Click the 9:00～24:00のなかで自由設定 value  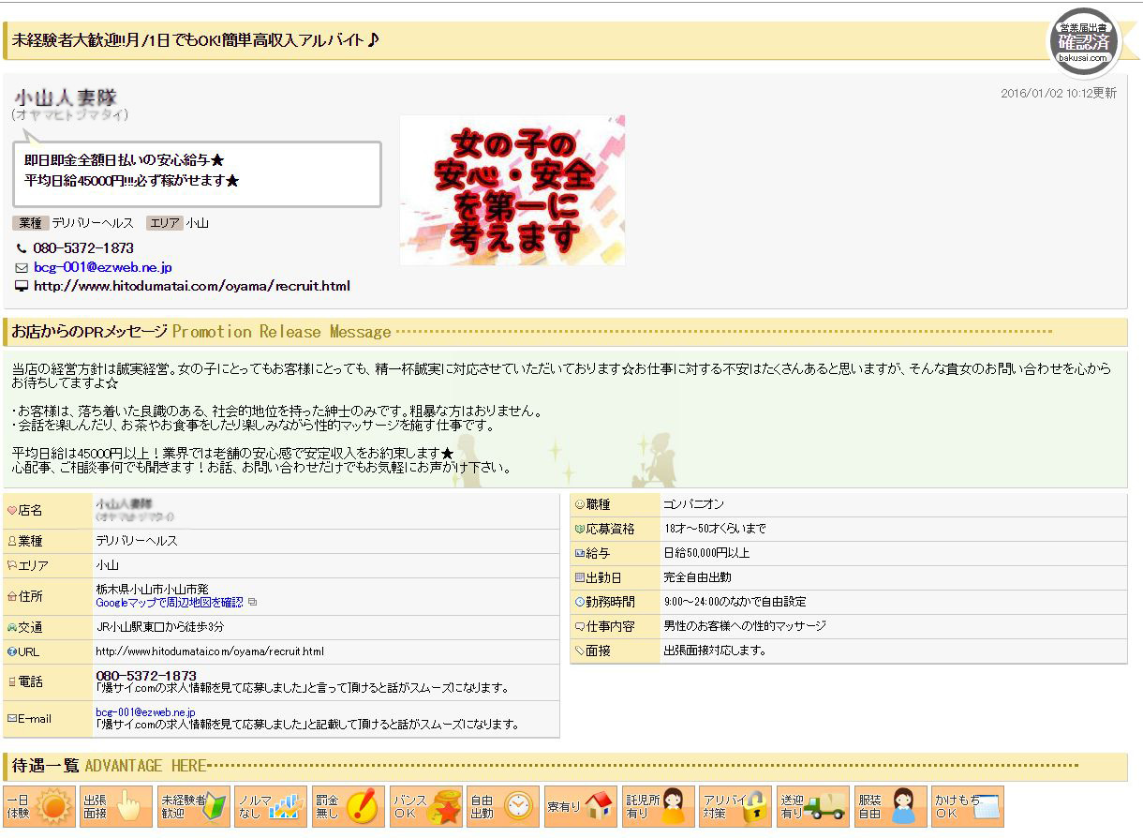point(735,602)
